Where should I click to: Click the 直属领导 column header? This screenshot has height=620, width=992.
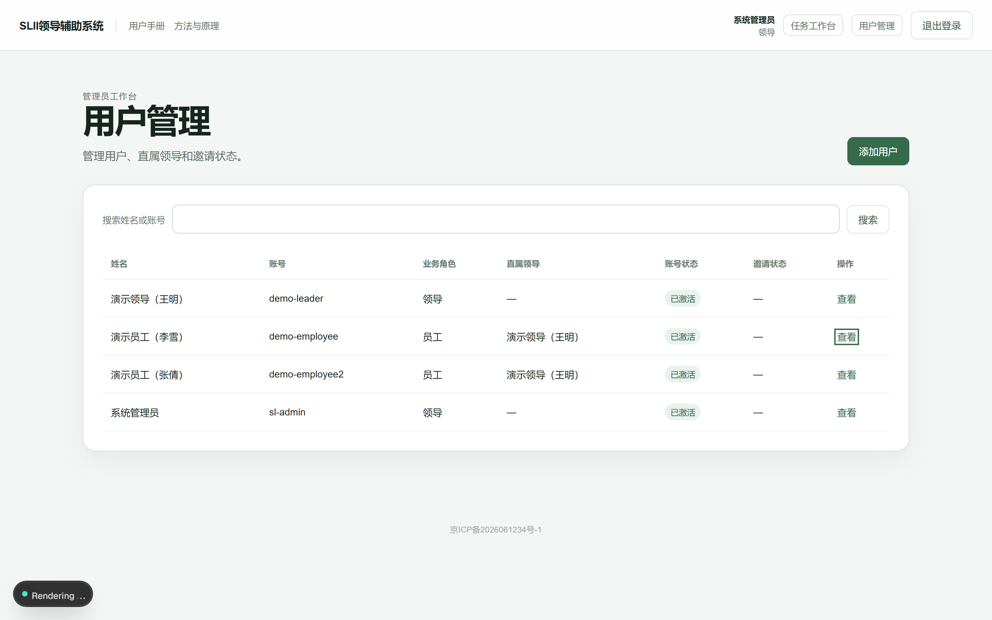click(523, 263)
